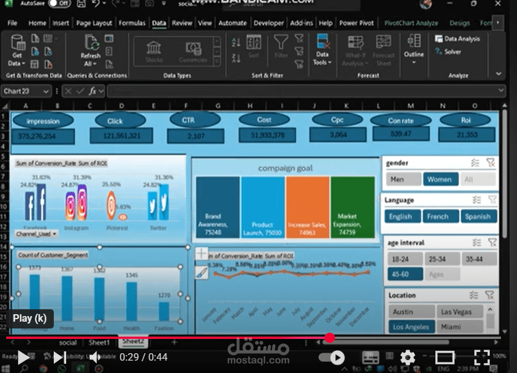Open the Outline group

[414, 48]
